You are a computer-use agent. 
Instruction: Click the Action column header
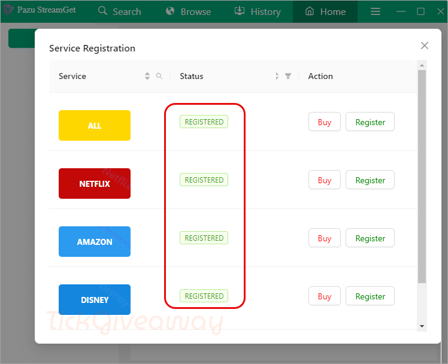(x=320, y=76)
